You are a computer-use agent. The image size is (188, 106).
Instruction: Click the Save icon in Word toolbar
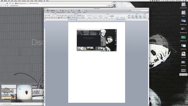point(52,11)
